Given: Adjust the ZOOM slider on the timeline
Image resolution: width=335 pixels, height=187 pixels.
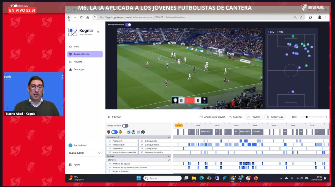Looking at the screenshot, I should 307,117.
